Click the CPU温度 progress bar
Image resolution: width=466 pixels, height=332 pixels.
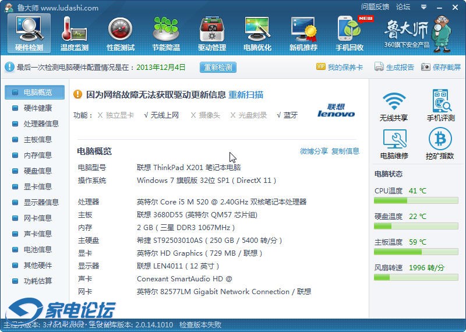click(x=416, y=201)
